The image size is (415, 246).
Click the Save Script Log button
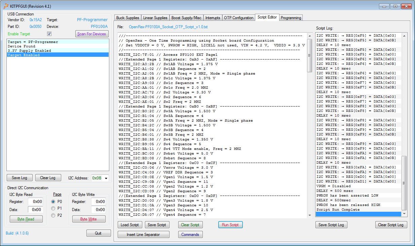pyautogui.click(x=331, y=225)
